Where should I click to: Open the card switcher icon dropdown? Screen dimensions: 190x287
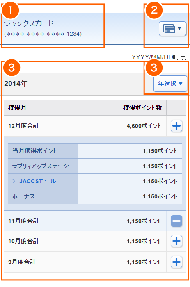[172, 29]
